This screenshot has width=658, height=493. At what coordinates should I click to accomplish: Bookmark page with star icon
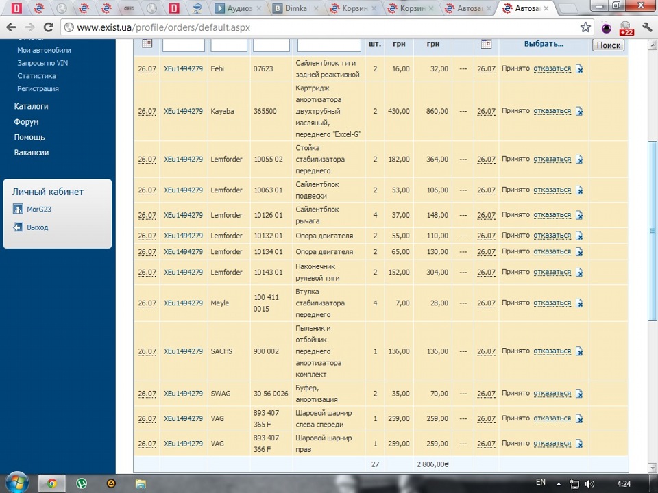(x=585, y=27)
